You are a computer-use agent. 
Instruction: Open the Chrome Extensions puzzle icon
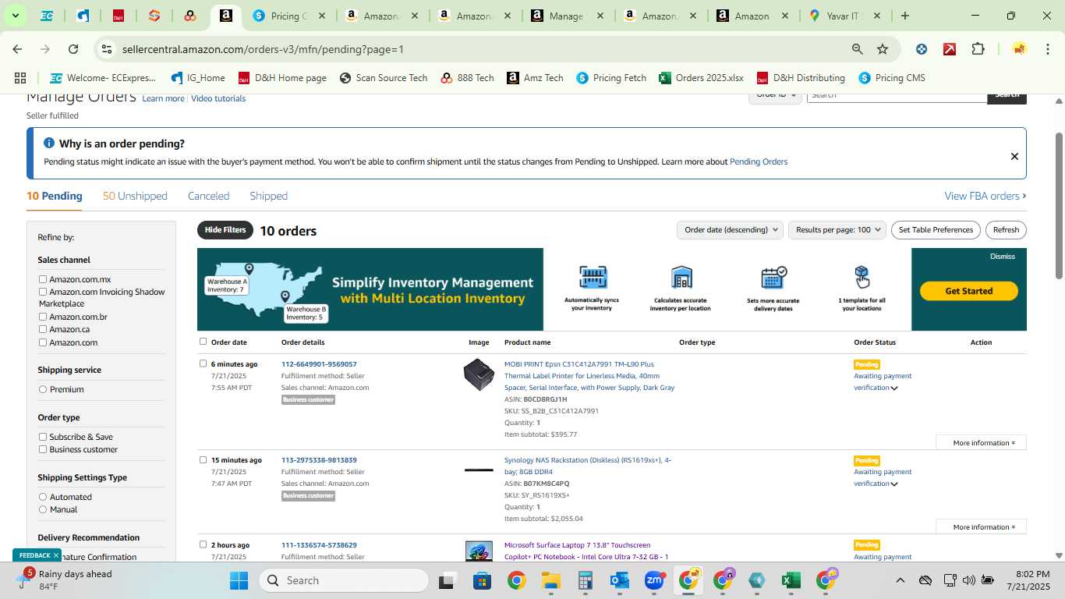[x=978, y=49]
